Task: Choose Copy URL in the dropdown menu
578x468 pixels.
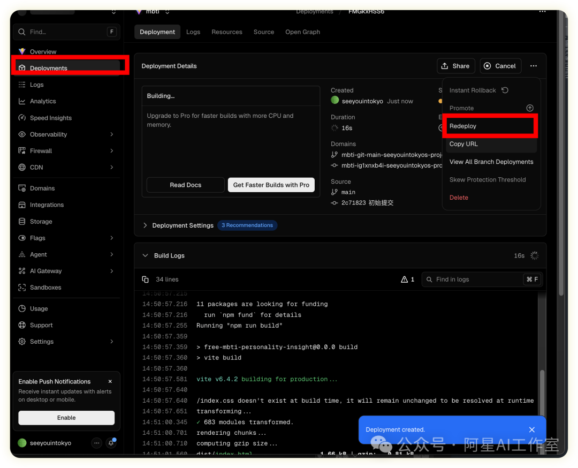Action: pyautogui.click(x=463, y=144)
